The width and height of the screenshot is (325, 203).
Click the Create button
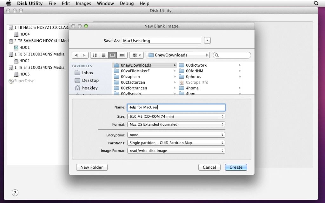236,167
